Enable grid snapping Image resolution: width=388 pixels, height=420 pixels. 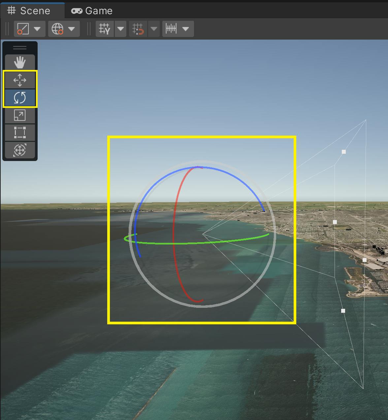pos(138,29)
